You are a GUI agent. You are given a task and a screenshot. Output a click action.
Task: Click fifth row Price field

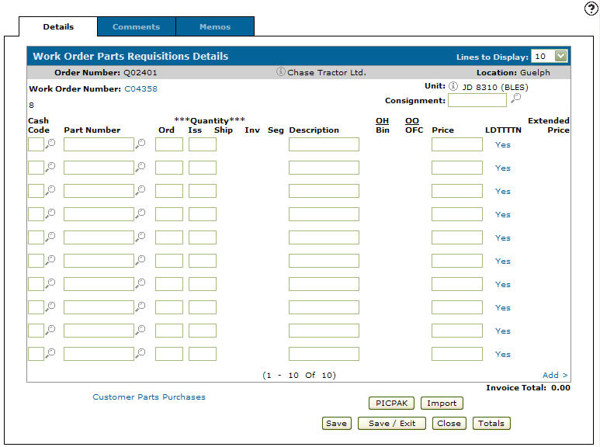point(457,237)
